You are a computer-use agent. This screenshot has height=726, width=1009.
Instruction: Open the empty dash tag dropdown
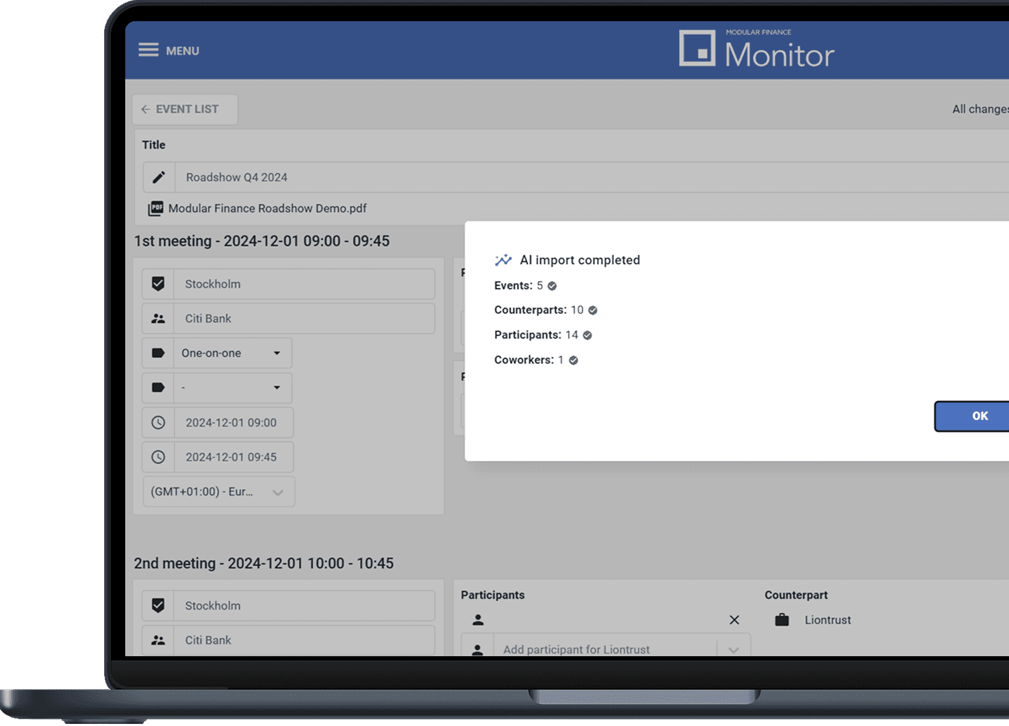pyautogui.click(x=233, y=387)
